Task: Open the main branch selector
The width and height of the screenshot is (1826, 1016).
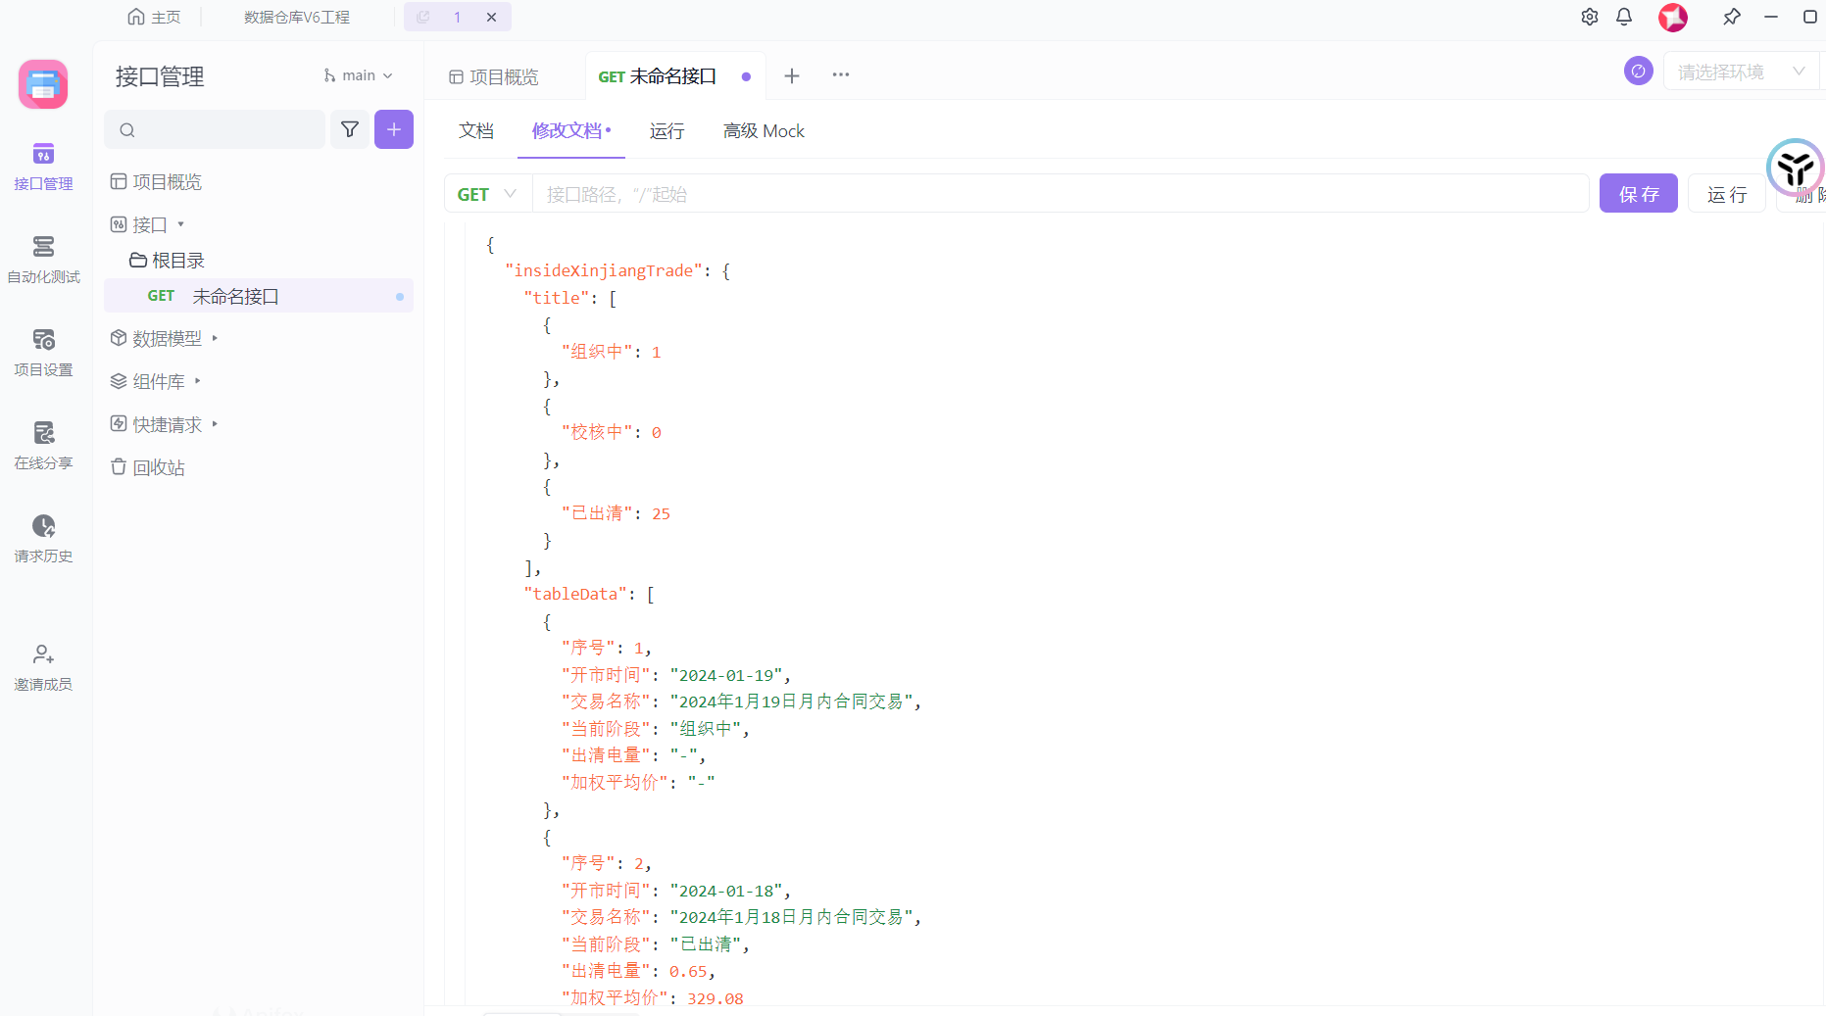Action: pos(358,75)
